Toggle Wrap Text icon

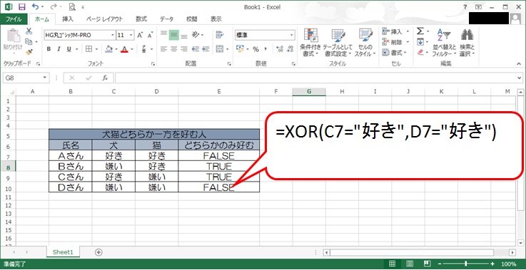[x=220, y=34]
